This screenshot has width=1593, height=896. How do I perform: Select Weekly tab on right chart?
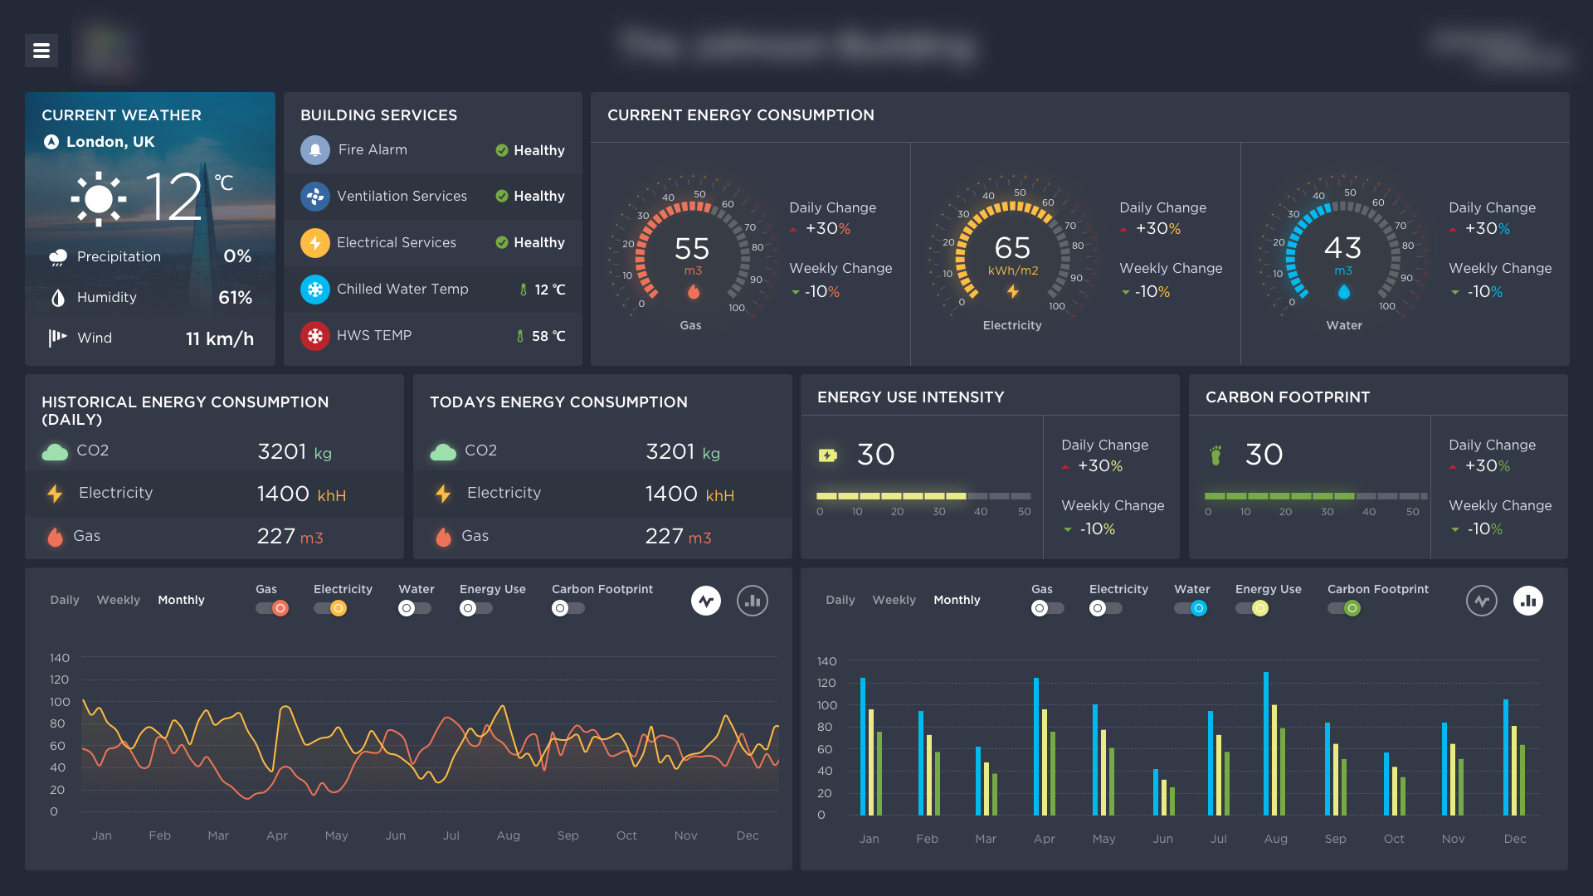point(894,600)
